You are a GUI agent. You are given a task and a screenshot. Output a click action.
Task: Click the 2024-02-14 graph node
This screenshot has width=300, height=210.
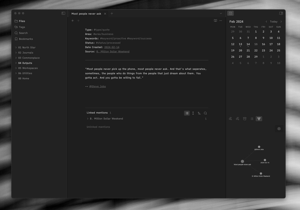[x=265, y=160]
